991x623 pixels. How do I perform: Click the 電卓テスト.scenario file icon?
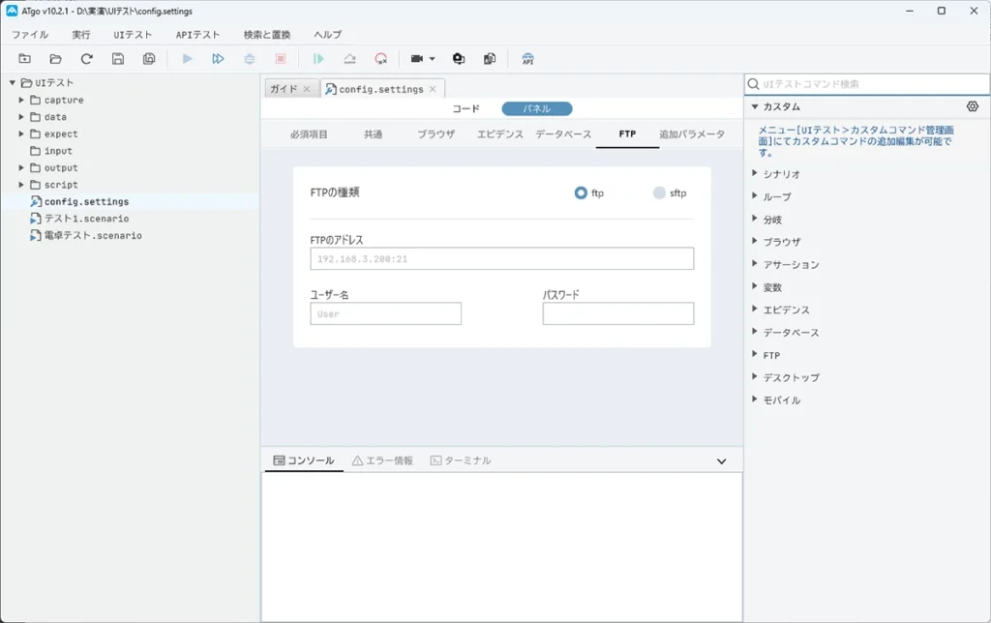point(36,236)
